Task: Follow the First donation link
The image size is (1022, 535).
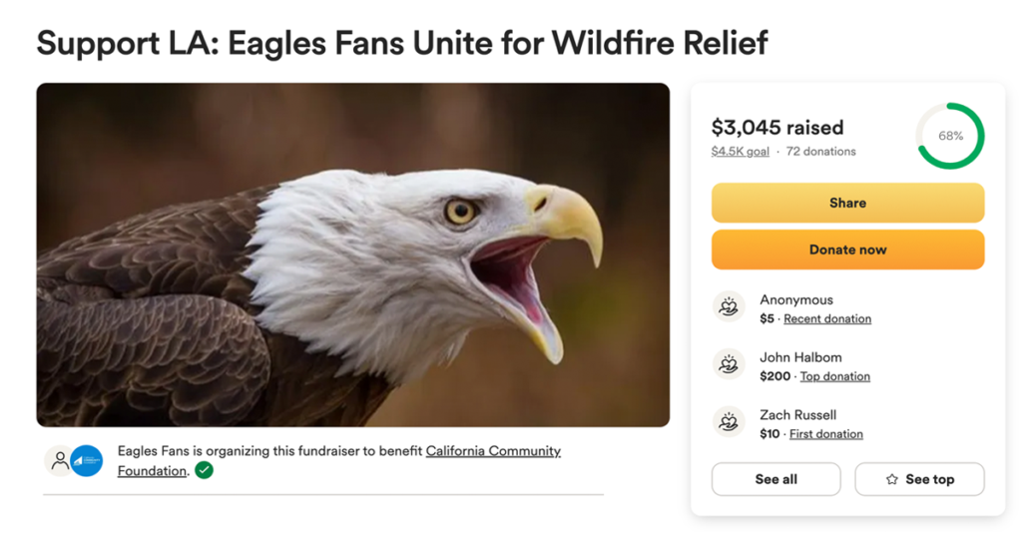Action: (x=826, y=434)
